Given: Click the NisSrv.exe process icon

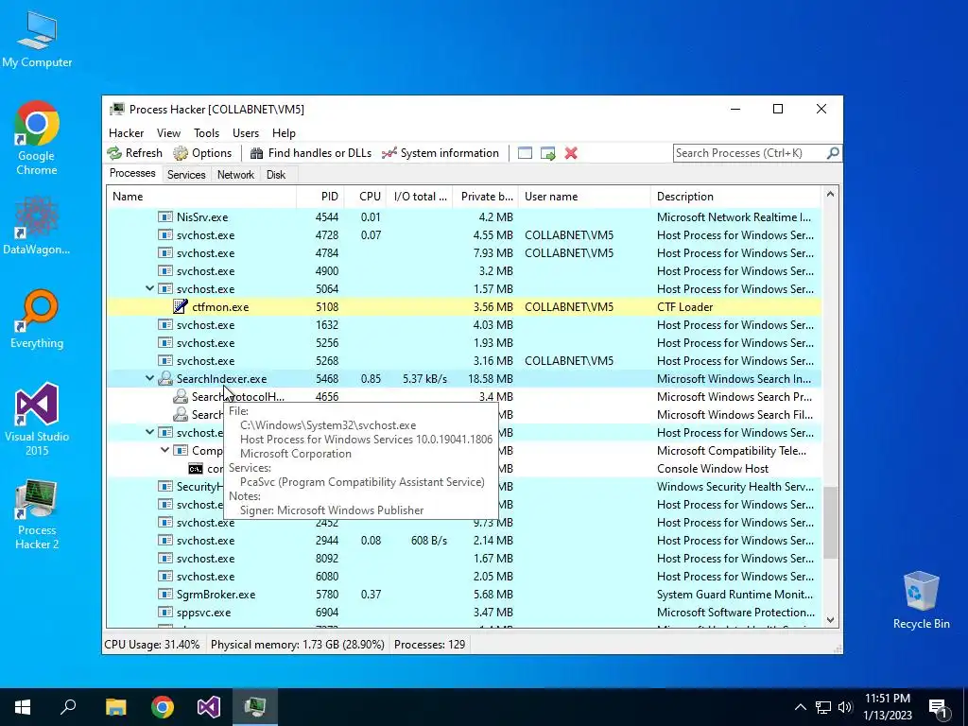Looking at the screenshot, I should click(x=164, y=216).
